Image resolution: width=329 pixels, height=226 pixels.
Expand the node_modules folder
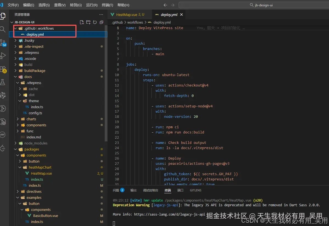pyautogui.click(x=36, y=143)
